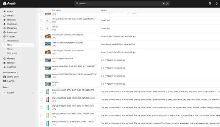220x127 pixels.
Task: Open the Sidekick assistant icon in top bar
Action: [210, 3]
